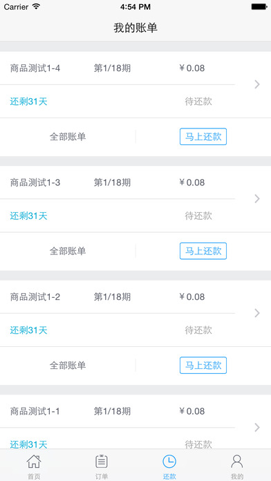Select the 还款 clock icon
Image resolution: width=271 pixels, height=481 pixels.
[169, 462]
